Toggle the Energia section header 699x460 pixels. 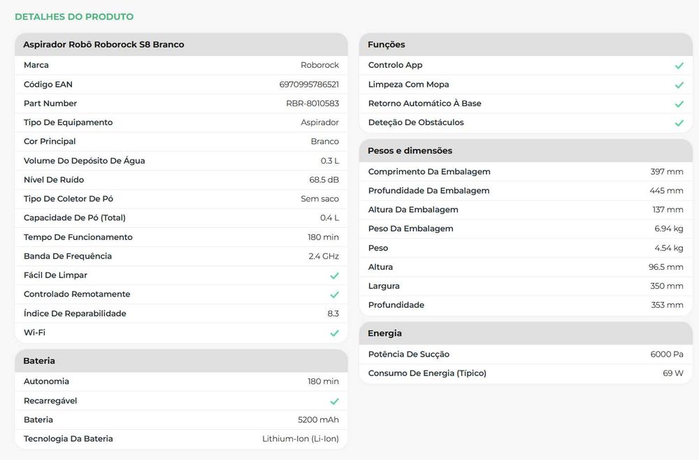526,333
